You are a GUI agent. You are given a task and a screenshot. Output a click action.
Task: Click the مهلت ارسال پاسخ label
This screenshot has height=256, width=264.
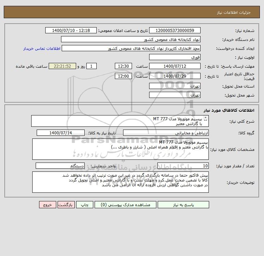coord(238,66)
